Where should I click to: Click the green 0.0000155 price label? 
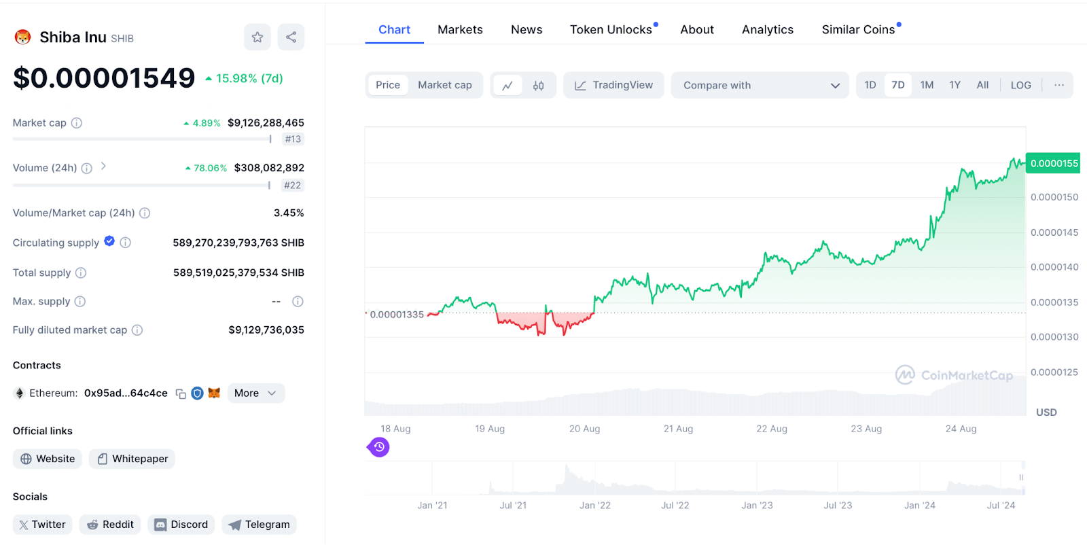pyautogui.click(x=1053, y=163)
